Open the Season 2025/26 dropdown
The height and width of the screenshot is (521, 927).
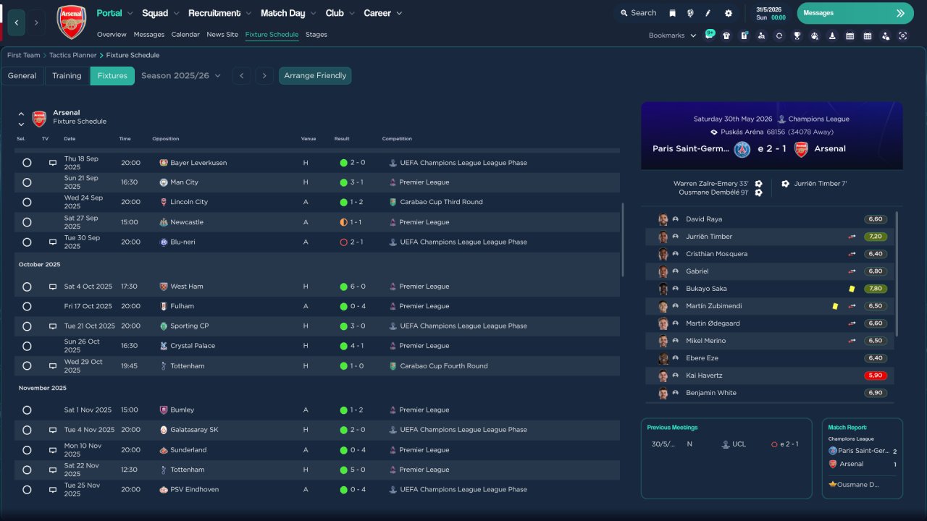pyautogui.click(x=181, y=76)
